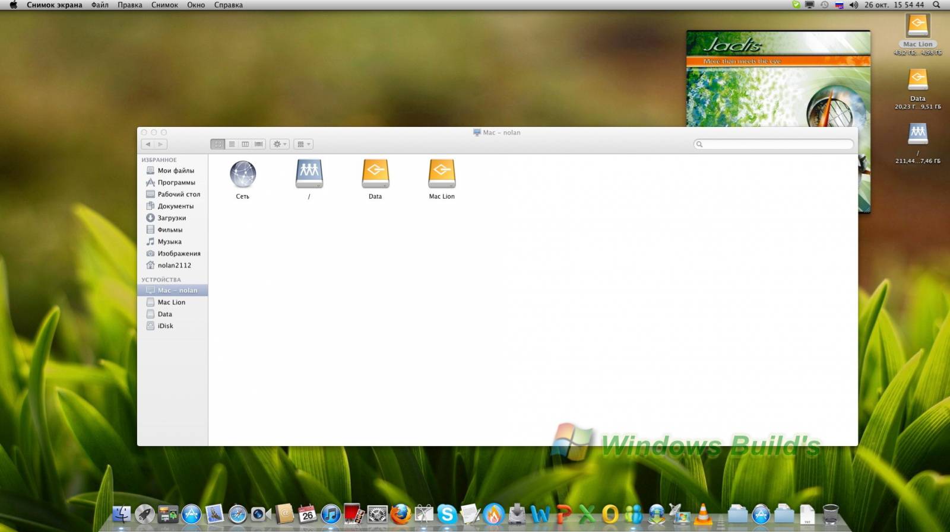Open Mail from the Dock

[214, 514]
